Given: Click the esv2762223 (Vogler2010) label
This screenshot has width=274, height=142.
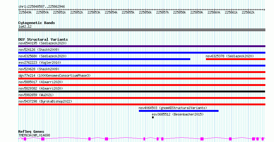Looking at the screenshot, I should 40,63.
